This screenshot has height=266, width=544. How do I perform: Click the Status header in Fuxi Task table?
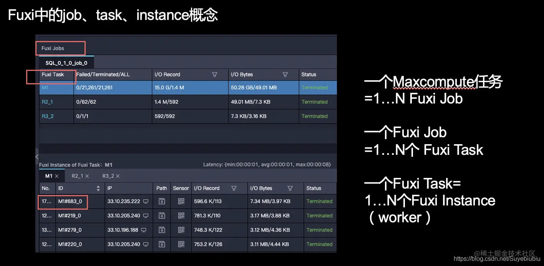point(309,74)
